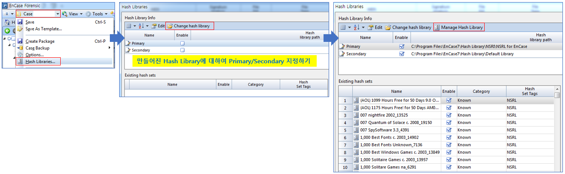Select 1,000 Best Fonts Unknown_7136 row
The width and height of the screenshot is (565, 174).
(447, 145)
